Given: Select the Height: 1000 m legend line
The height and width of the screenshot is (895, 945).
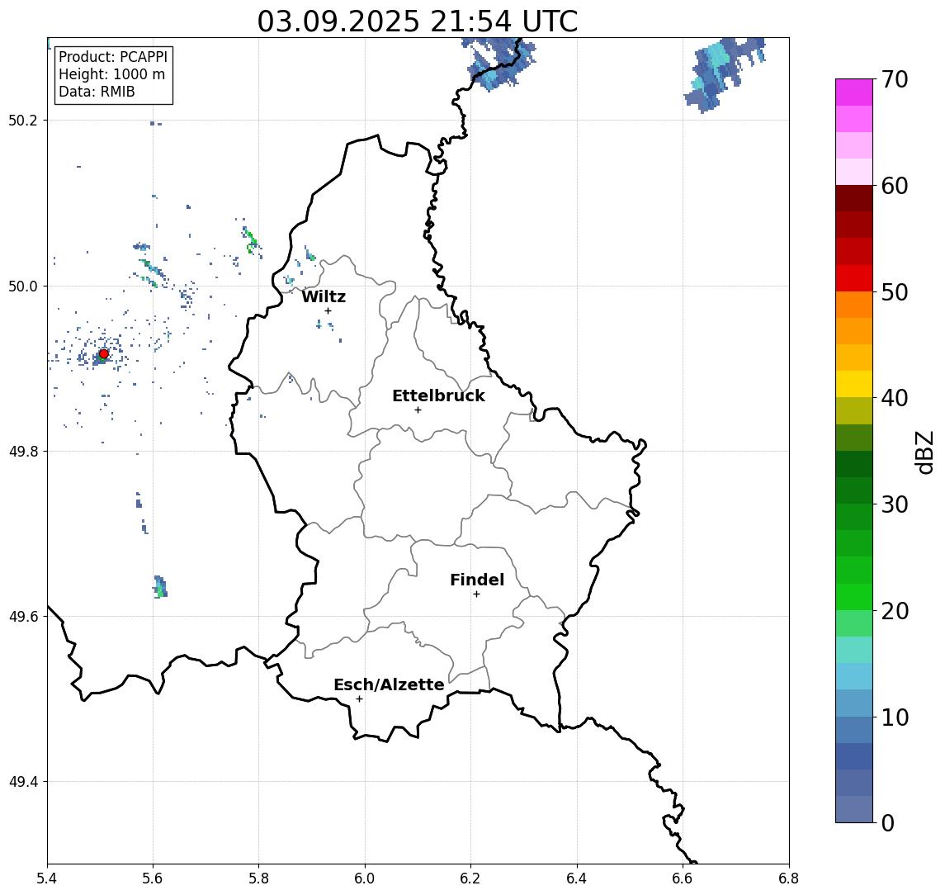Looking at the screenshot, I should (111, 74).
